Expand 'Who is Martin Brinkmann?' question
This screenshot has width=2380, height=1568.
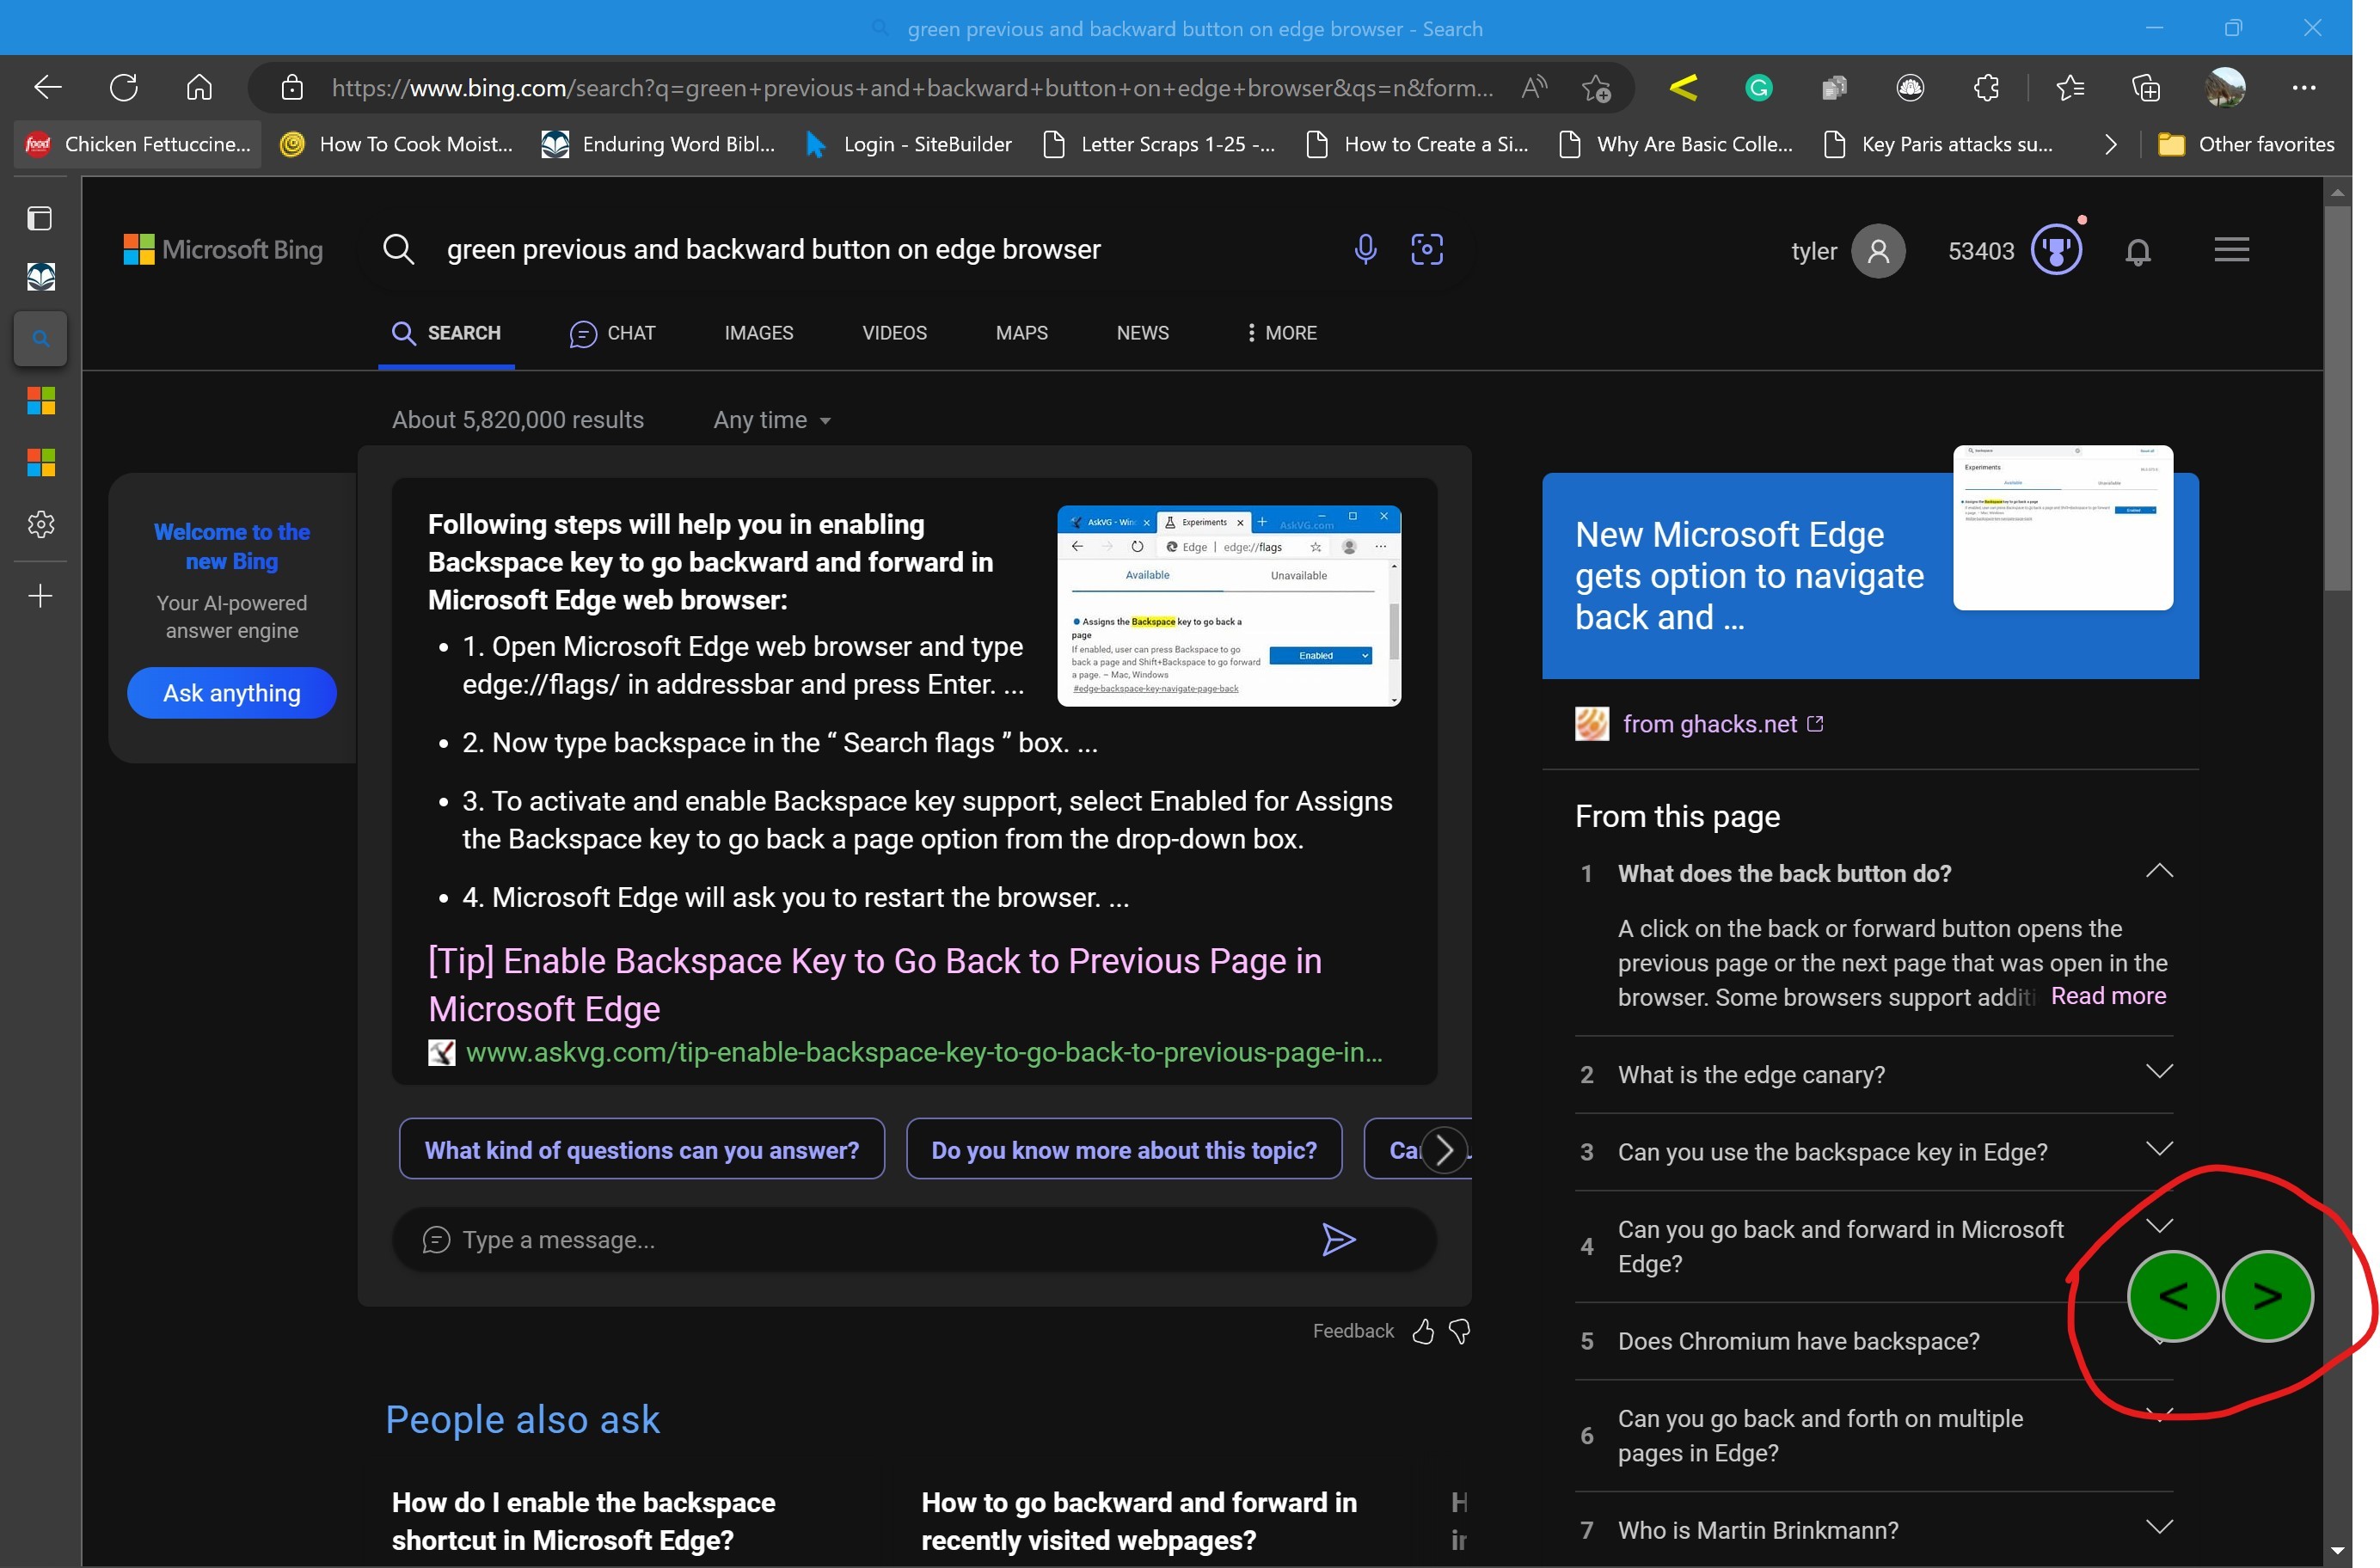pos(2159,1527)
